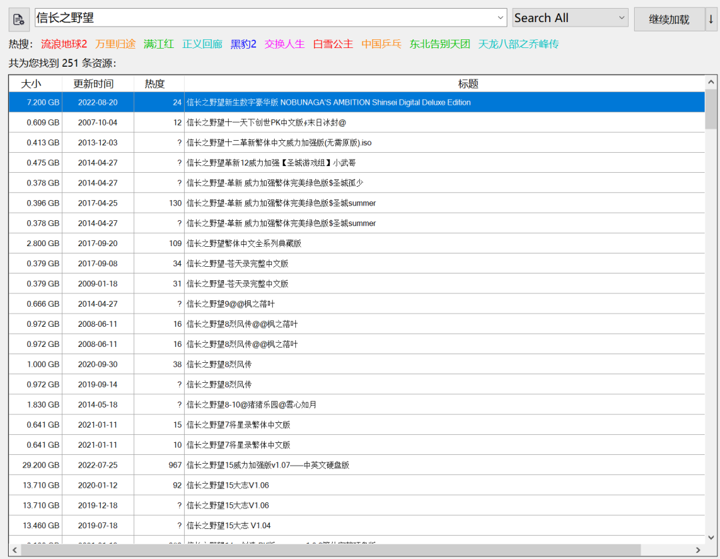The height and width of the screenshot is (559, 720).
Task: Open hot search link 流浪地球2
Action: pyautogui.click(x=64, y=44)
